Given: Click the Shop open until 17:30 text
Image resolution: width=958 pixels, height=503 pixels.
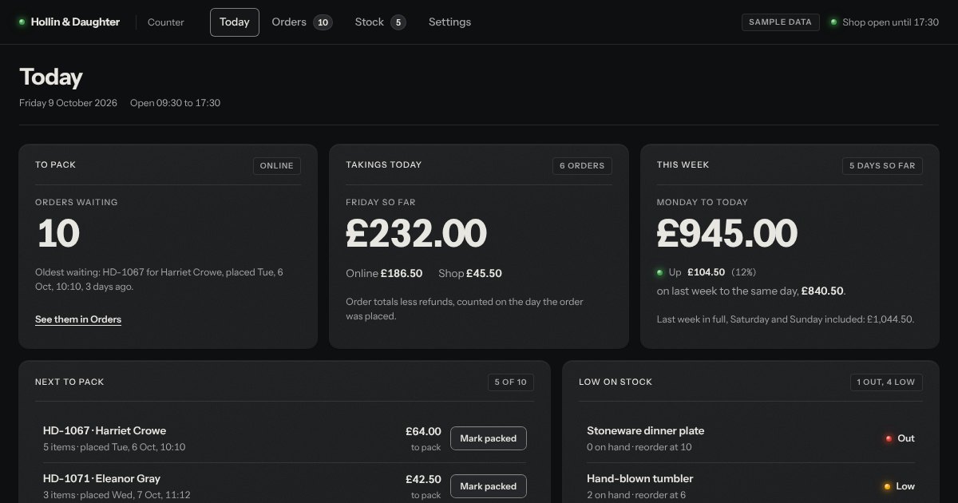Looking at the screenshot, I should tap(891, 22).
